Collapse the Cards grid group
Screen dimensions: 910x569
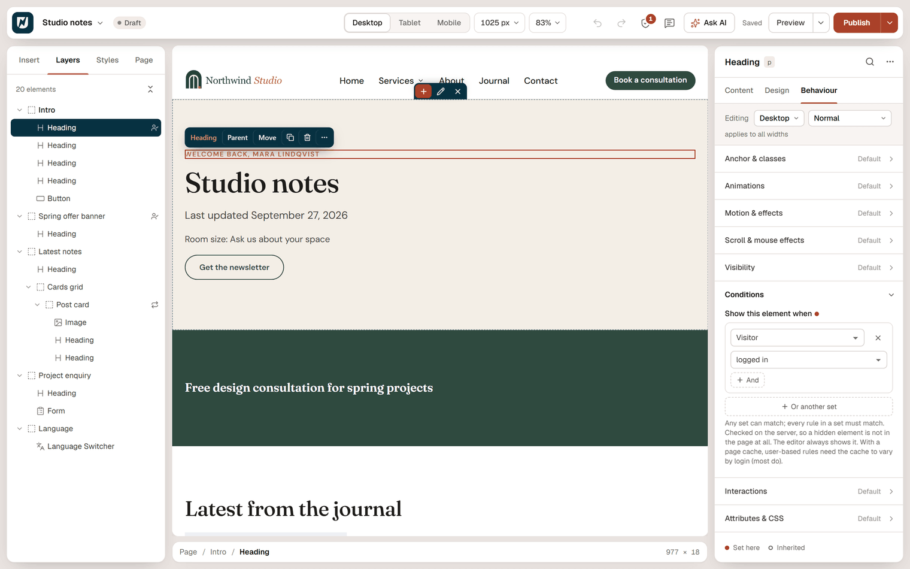pos(28,287)
